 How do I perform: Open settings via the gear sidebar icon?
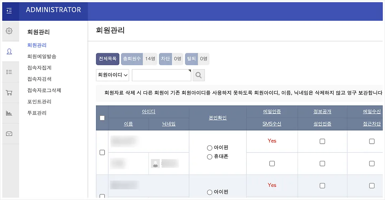pyautogui.click(x=9, y=31)
